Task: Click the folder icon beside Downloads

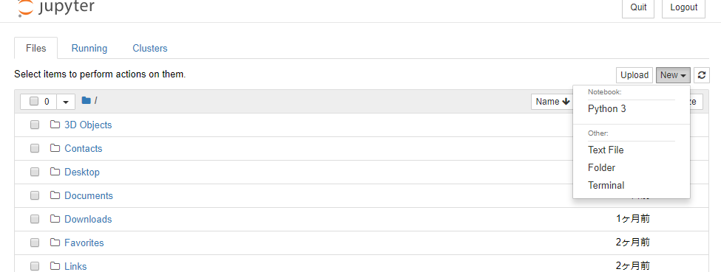Action: pyautogui.click(x=55, y=219)
